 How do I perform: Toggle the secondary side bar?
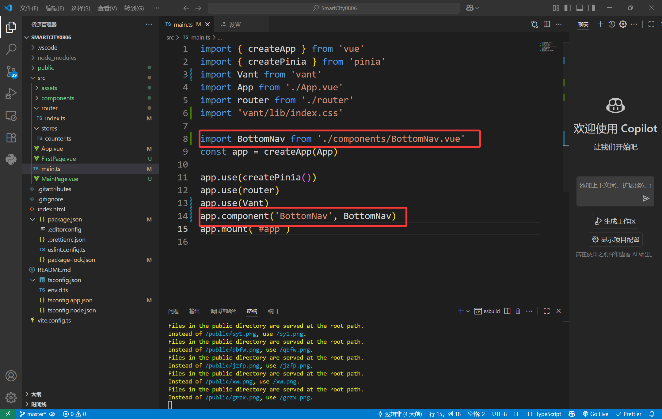tap(592, 8)
